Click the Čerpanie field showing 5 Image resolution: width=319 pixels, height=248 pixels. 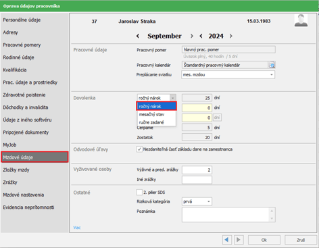[x=197, y=128]
